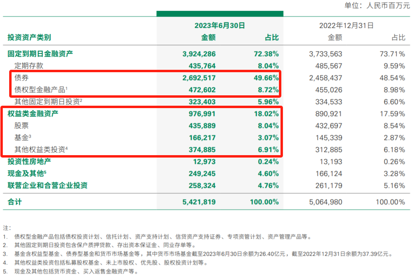Click the percentage 17.59%
The width and height of the screenshot is (411, 278).
point(392,114)
